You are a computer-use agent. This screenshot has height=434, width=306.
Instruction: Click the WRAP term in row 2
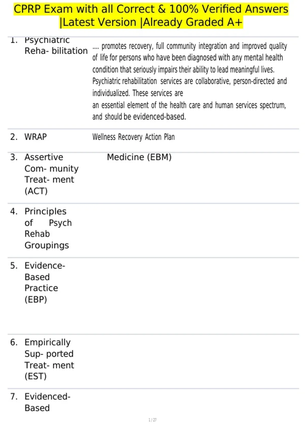[35, 137]
